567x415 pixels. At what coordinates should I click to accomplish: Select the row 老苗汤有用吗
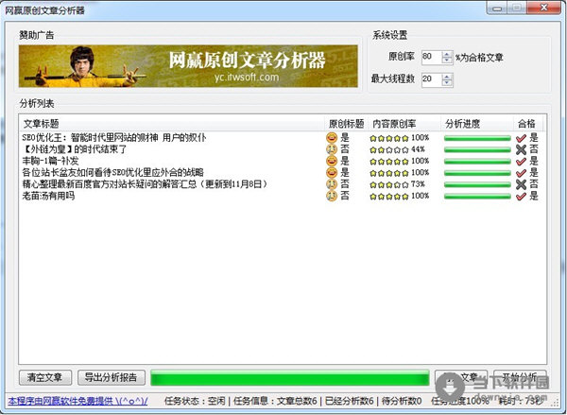coord(282,196)
